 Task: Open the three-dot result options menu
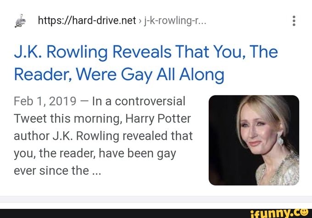pyautogui.click(x=294, y=21)
